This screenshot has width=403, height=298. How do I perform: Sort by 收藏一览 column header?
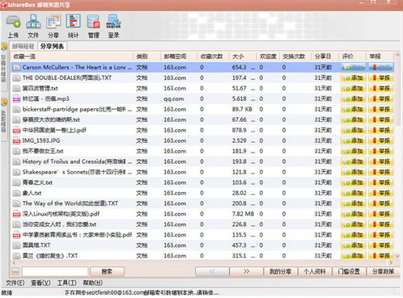[x=72, y=57]
